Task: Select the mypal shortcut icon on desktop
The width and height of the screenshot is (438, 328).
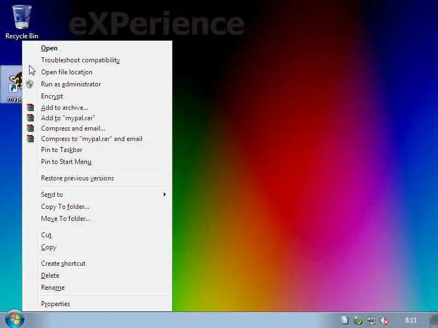Action: (11, 84)
